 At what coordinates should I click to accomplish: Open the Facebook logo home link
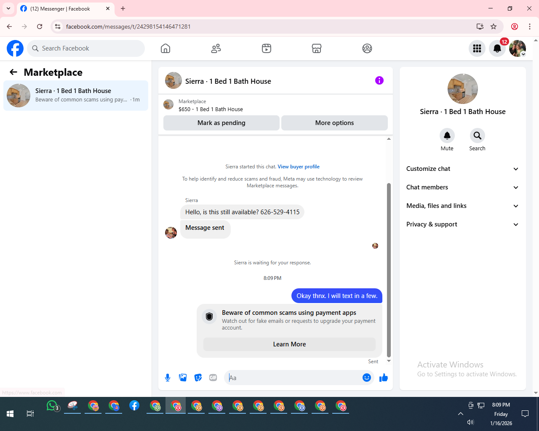pos(15,48)
